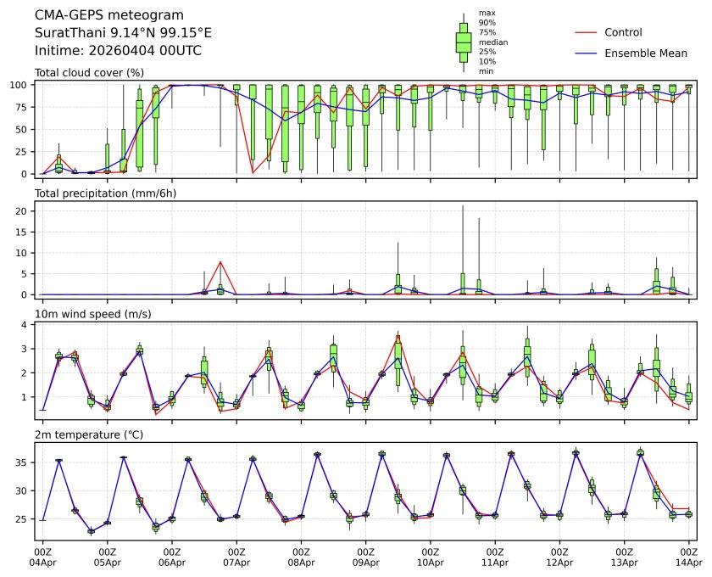The height and width of the screenshot is (577, 712).
Task: Select the "Control" legend label
Action: 623,32
